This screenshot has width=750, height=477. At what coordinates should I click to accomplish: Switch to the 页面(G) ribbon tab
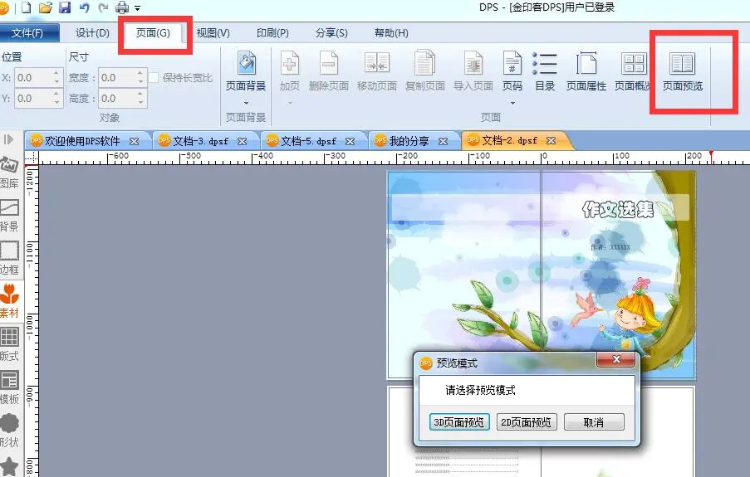(153, 33)
